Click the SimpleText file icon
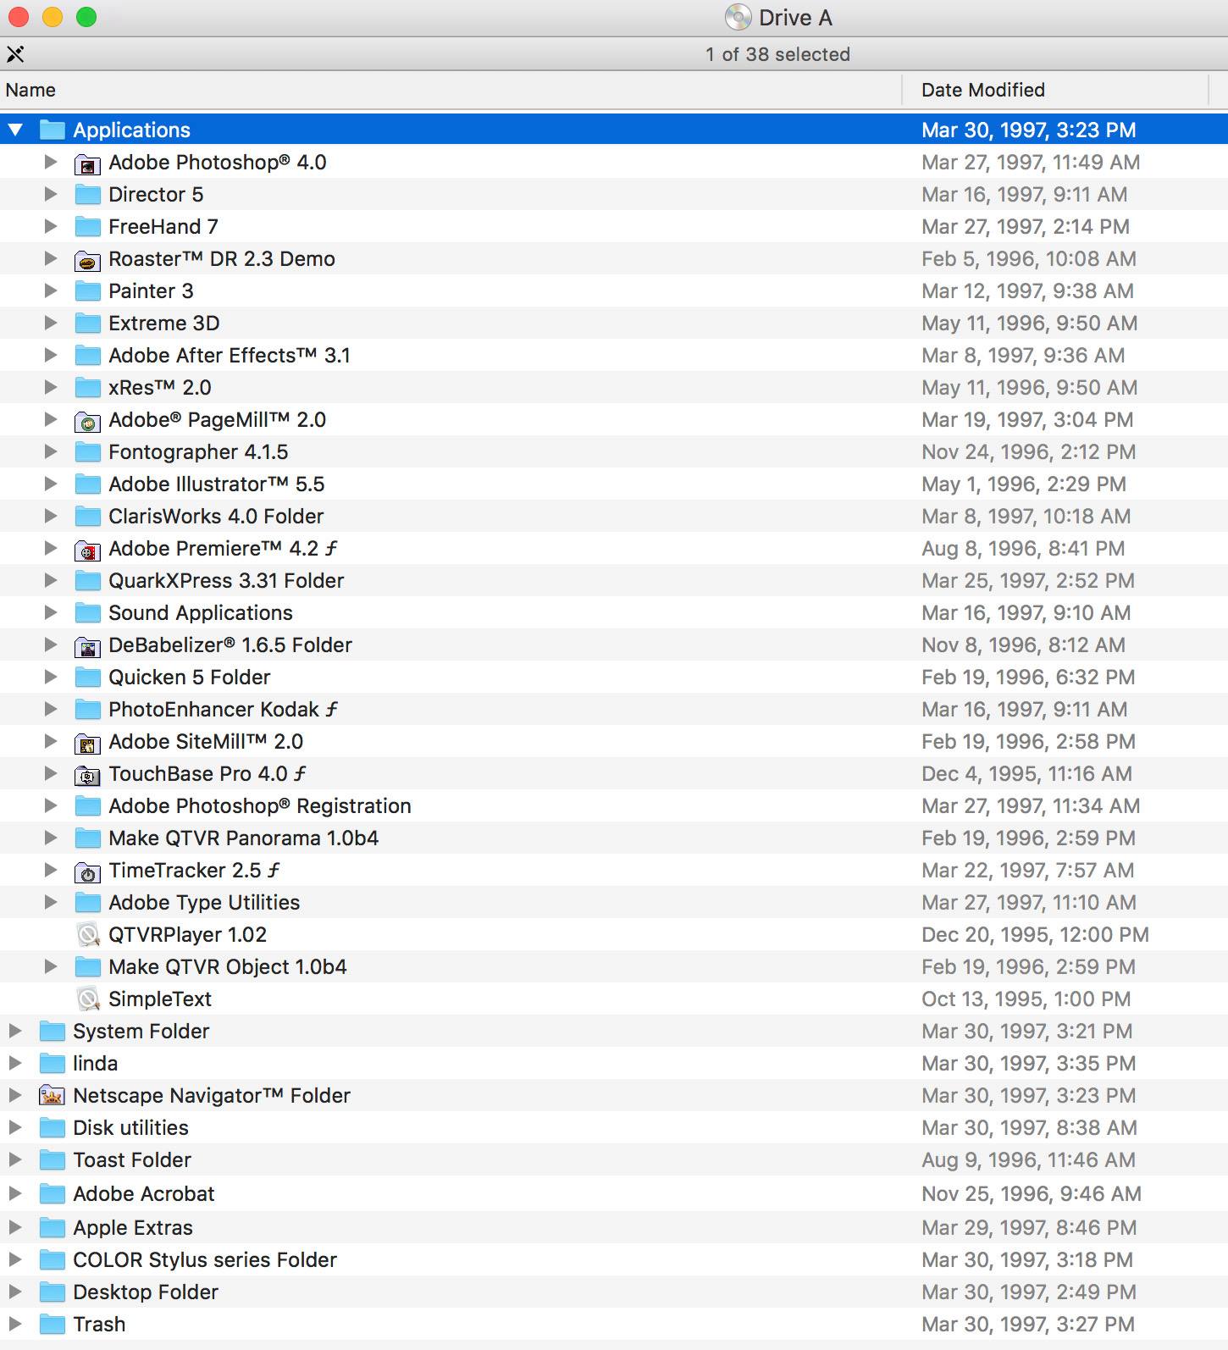The image size is (1228, 1350). point(87,999)
